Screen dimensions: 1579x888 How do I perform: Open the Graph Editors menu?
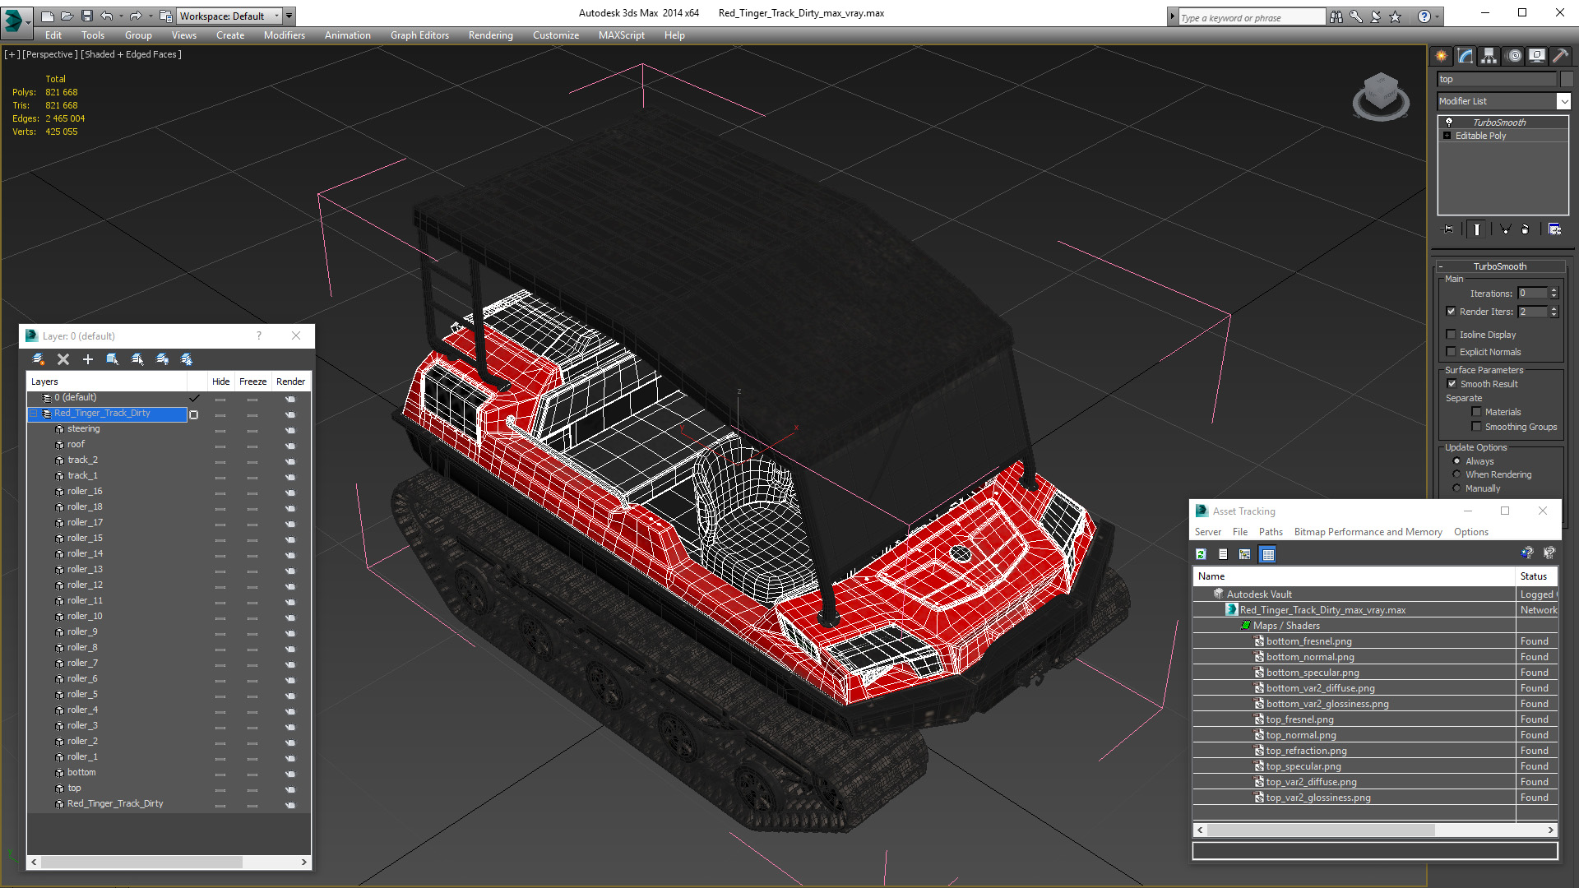(419, 35)
